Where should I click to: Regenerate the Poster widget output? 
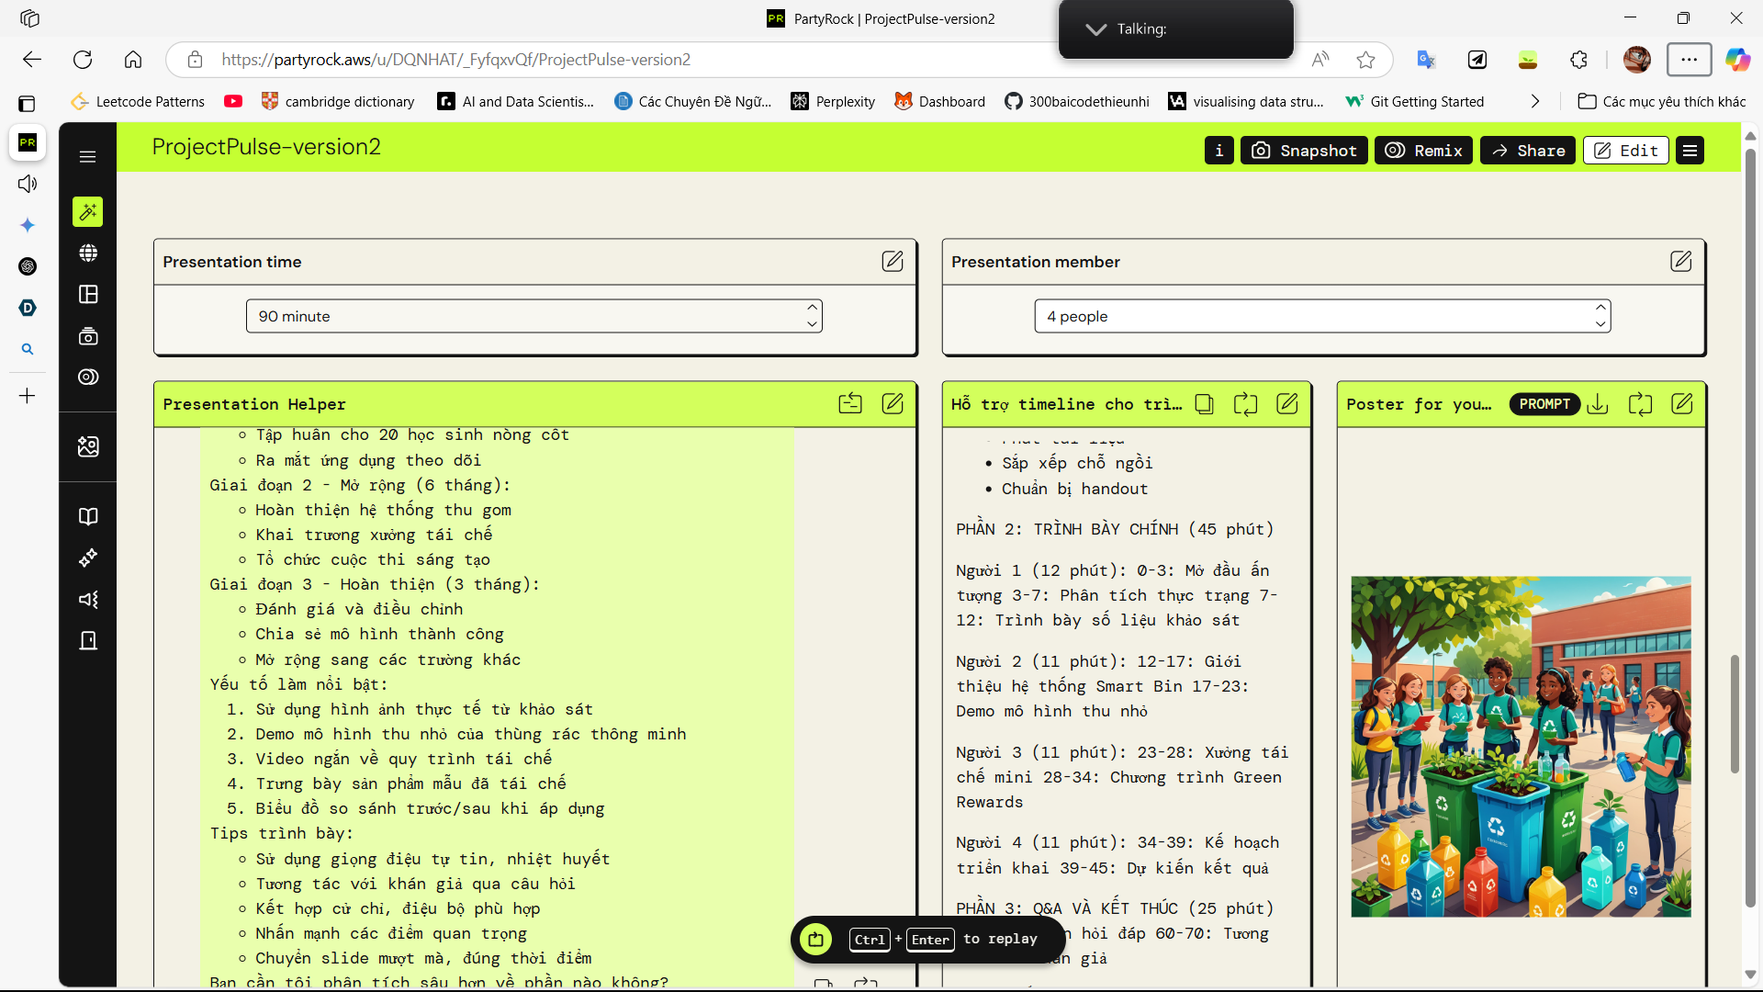click(x=1641, y=404)
